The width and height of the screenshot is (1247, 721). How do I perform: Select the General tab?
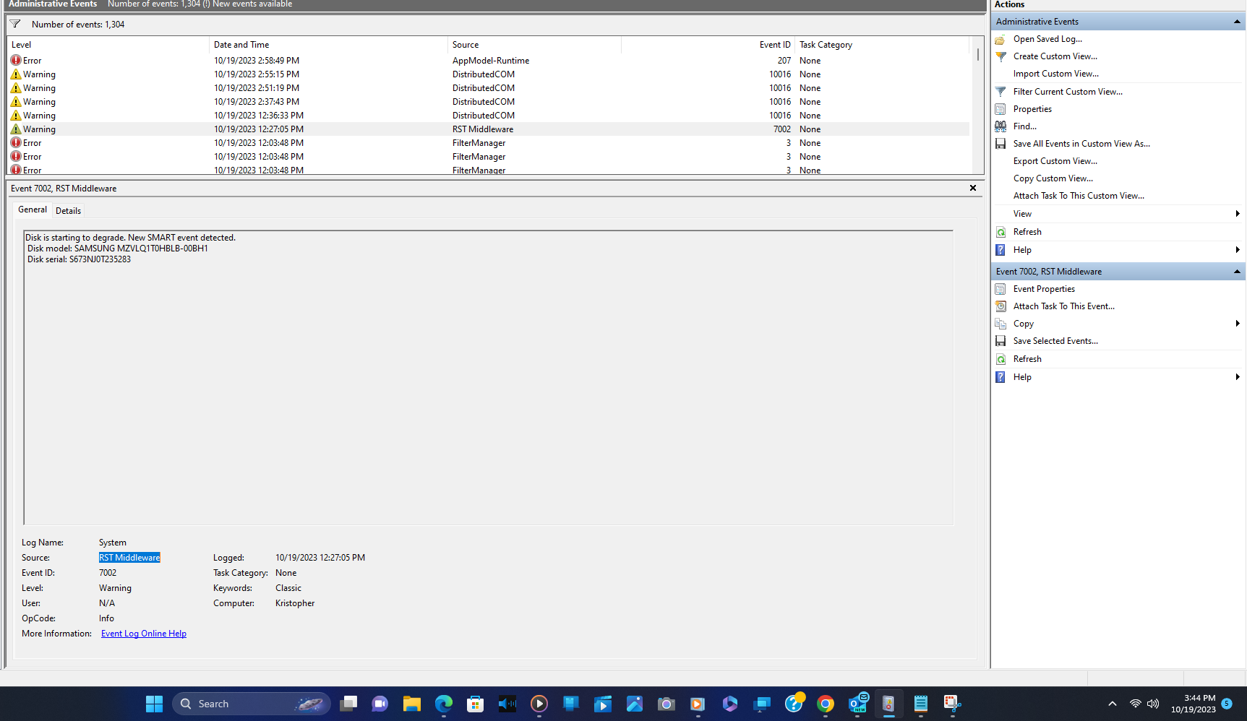(32, 210)
